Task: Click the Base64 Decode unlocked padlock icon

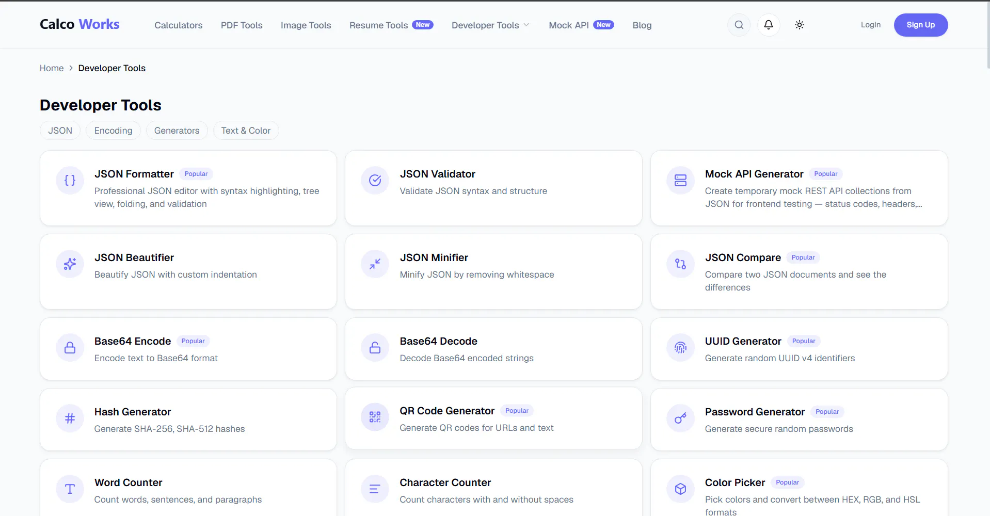Action: pos(375,347)
